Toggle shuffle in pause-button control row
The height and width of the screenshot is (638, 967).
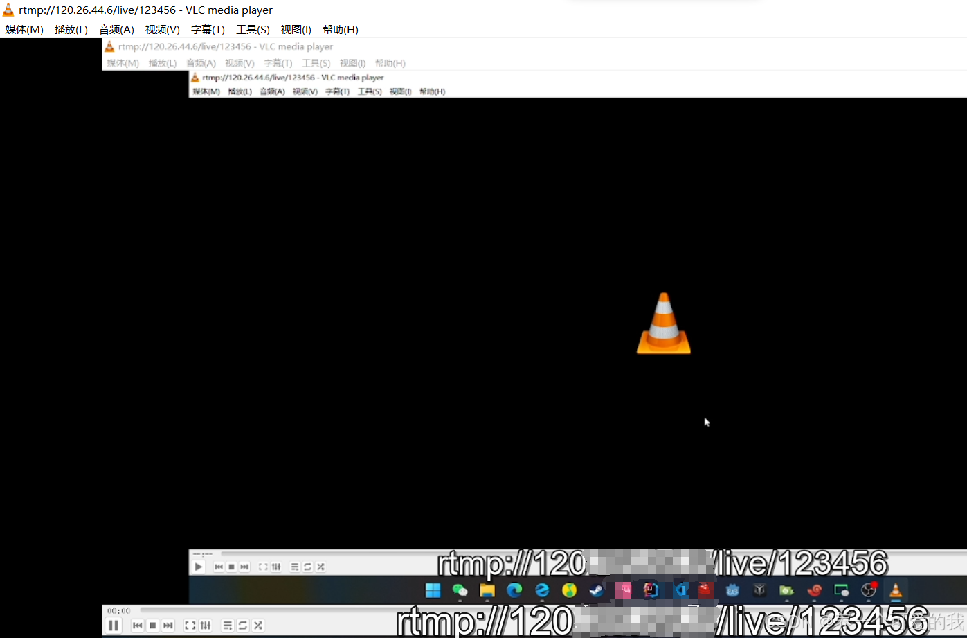pos(258,626)
